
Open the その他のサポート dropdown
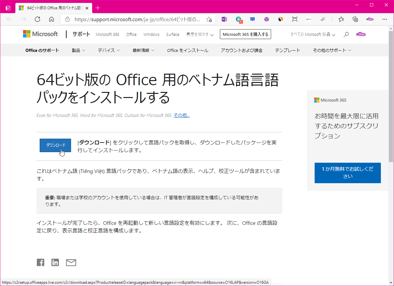click(x=332, y=50)
